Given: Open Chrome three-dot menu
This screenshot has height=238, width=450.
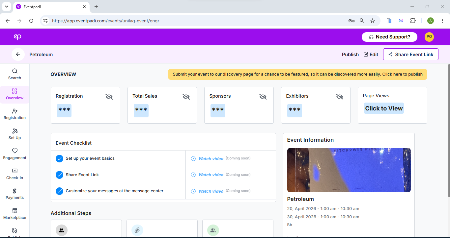Looking at the screenshot, I should 442,21.
